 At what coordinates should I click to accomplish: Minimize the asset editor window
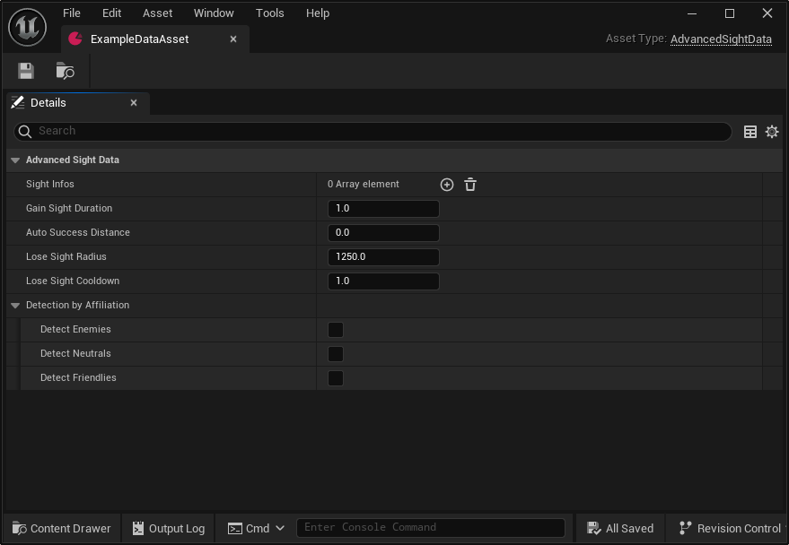click(692, 13)
